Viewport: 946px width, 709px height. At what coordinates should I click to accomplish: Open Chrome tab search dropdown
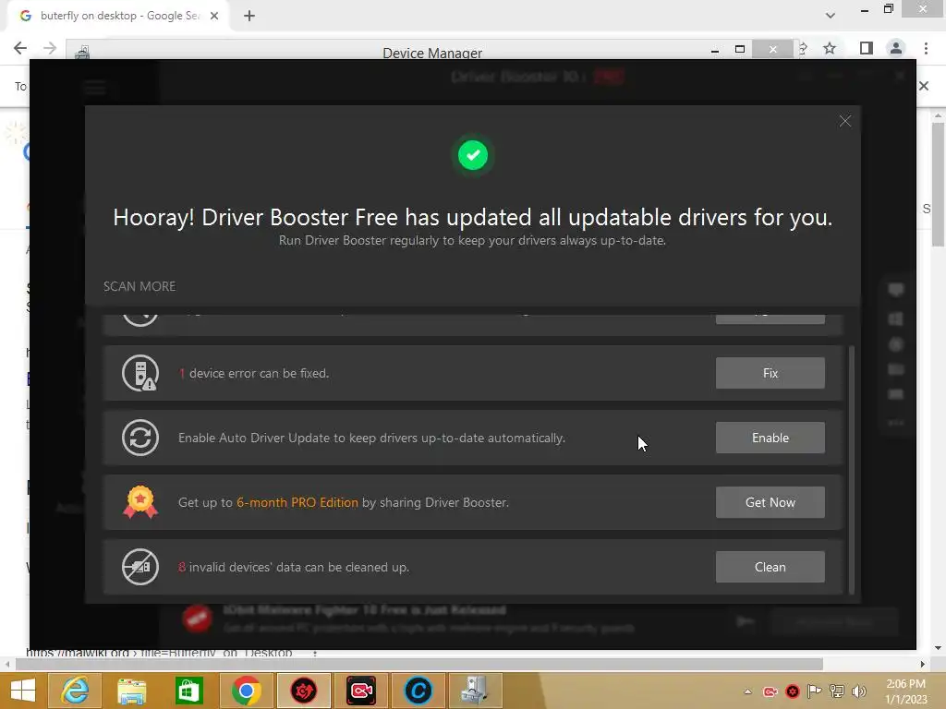click(x=831, y=16)
